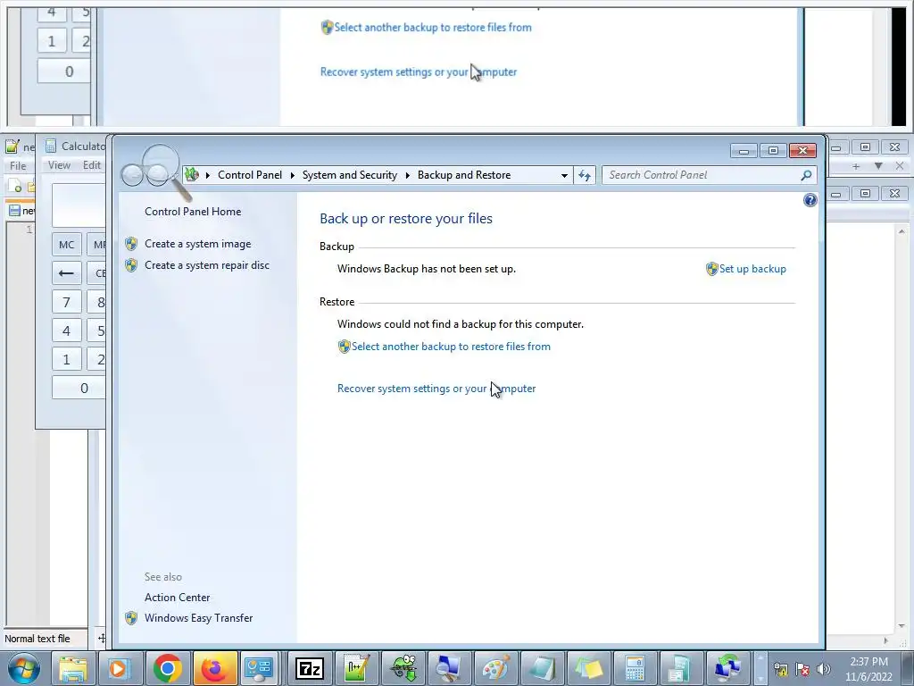Click the Back up or restore your files heading
This screenshot has height=686, width=914.
[406, 219]
